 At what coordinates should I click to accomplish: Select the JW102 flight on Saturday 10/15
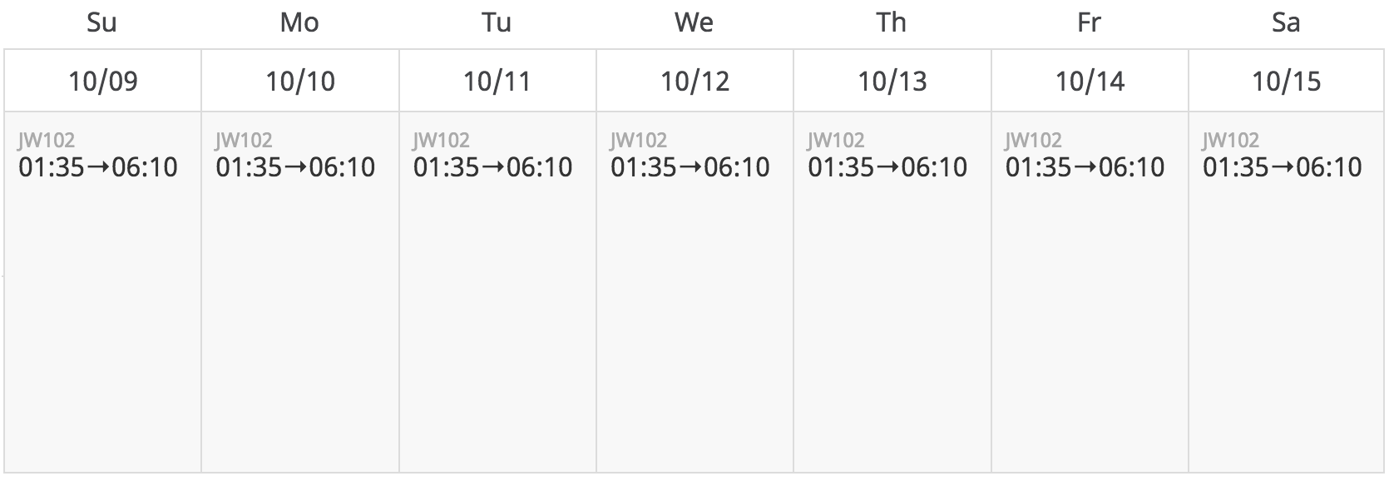tap(1283, 156)
